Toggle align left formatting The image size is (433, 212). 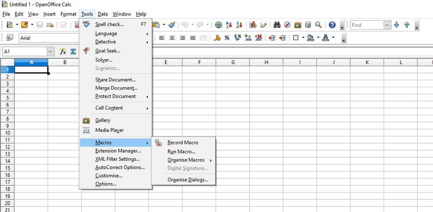coord(162,38)
